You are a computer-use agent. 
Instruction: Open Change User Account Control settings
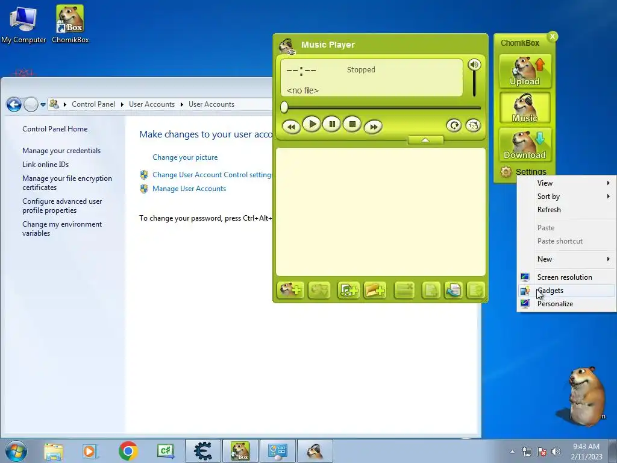213,175
